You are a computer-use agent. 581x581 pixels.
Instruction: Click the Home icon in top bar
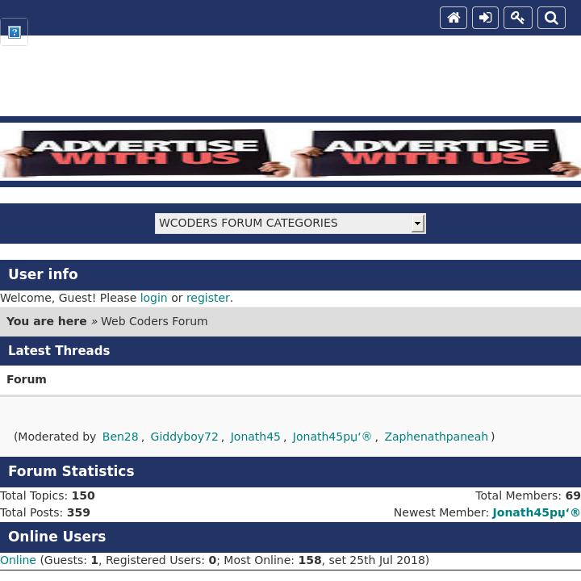point(454,18)
